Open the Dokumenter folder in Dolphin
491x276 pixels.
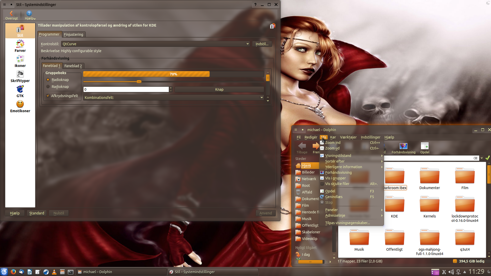(430, 178)
